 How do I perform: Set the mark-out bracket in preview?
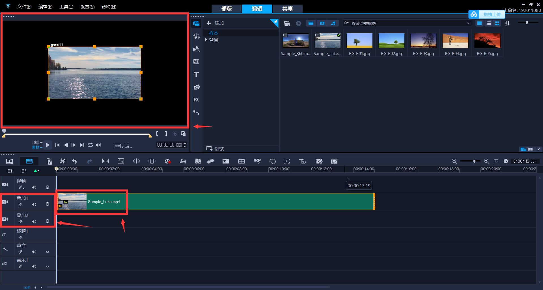[x=166, y=134]
